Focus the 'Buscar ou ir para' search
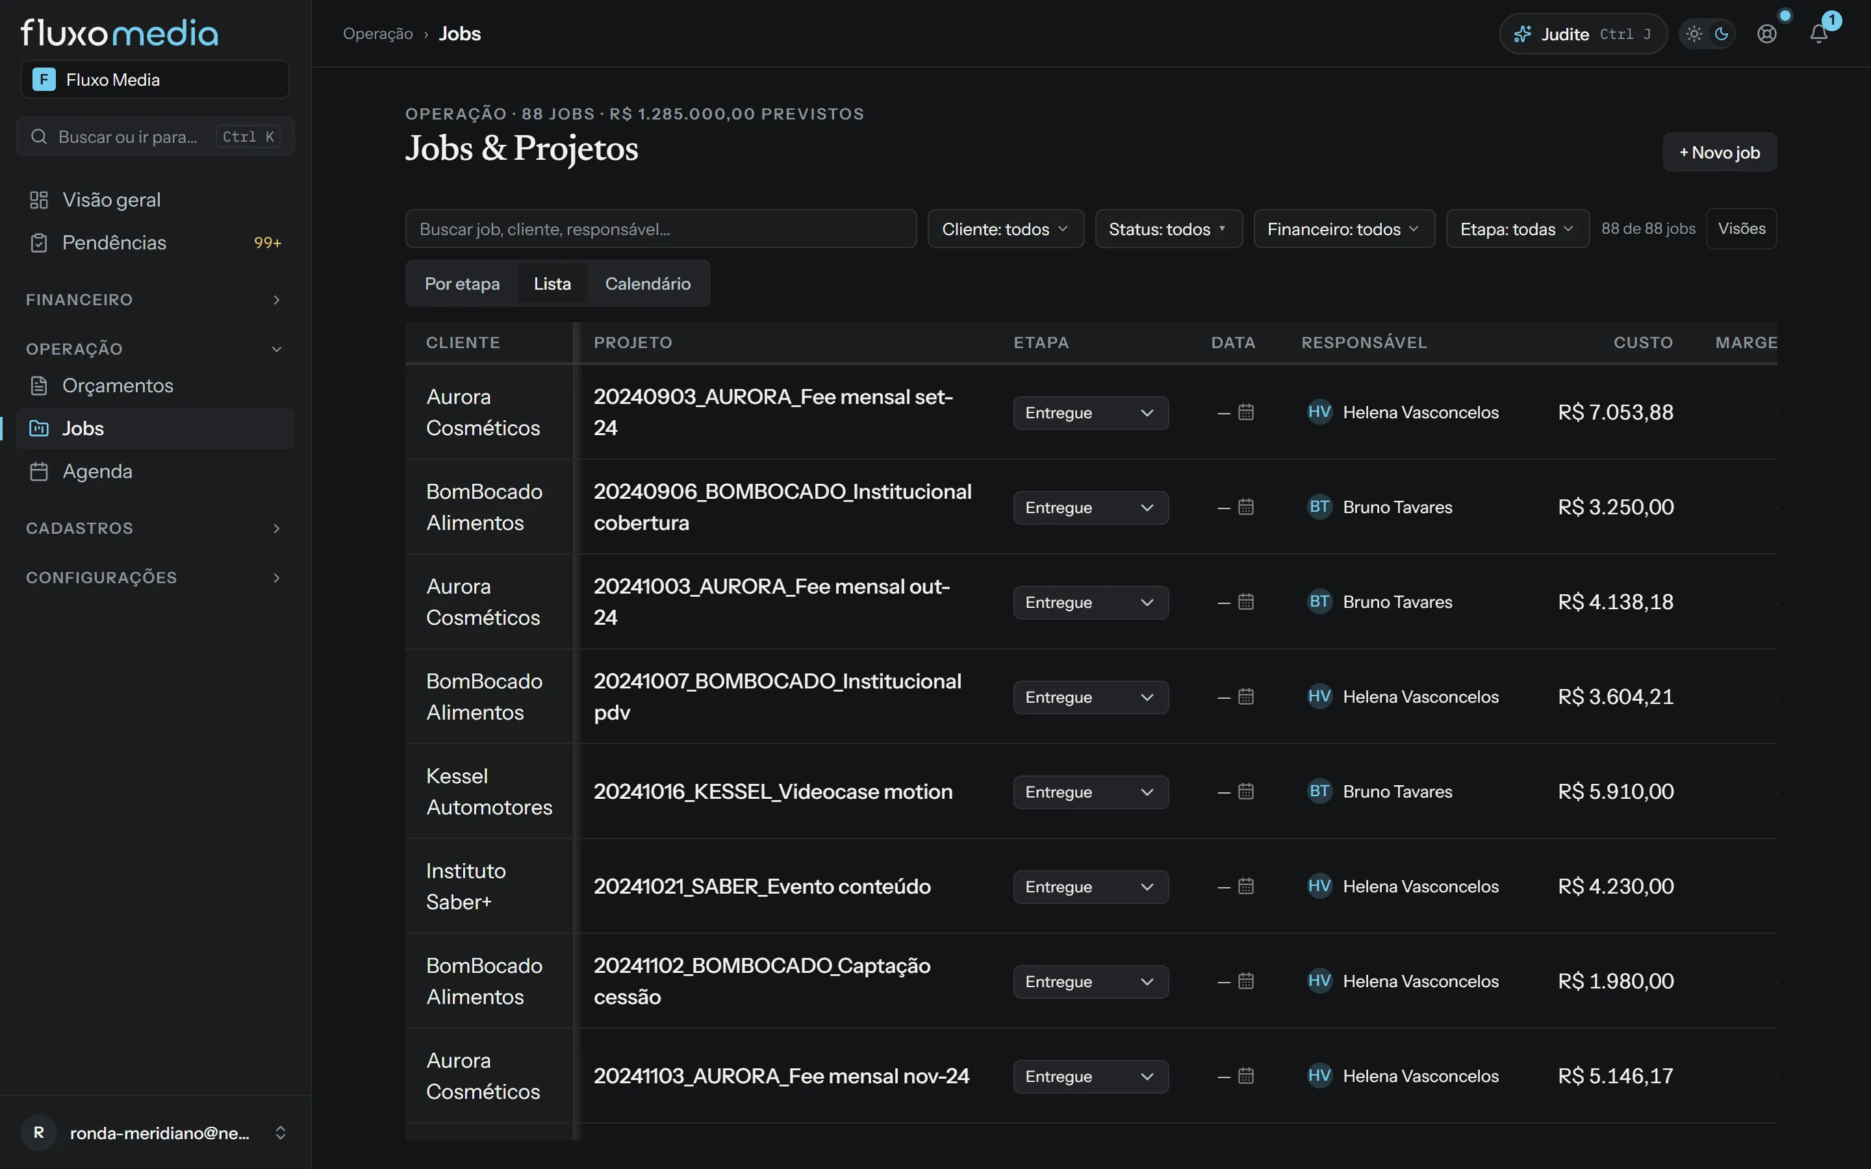Screen dimensions: 1871x1169 (x=155, y=137)
